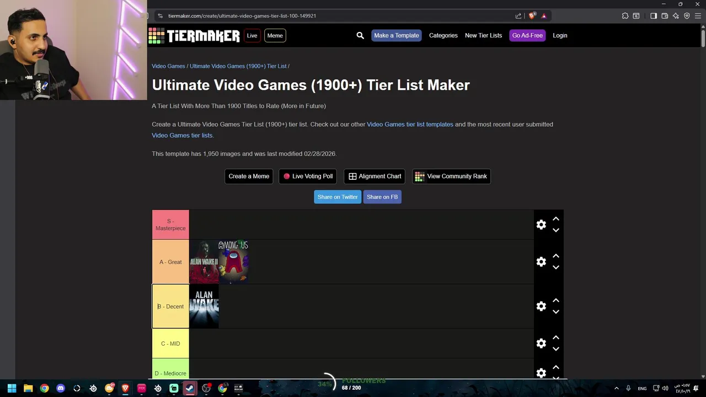Select the Among Us game image

pyautogui.click(x=233, y=262)
